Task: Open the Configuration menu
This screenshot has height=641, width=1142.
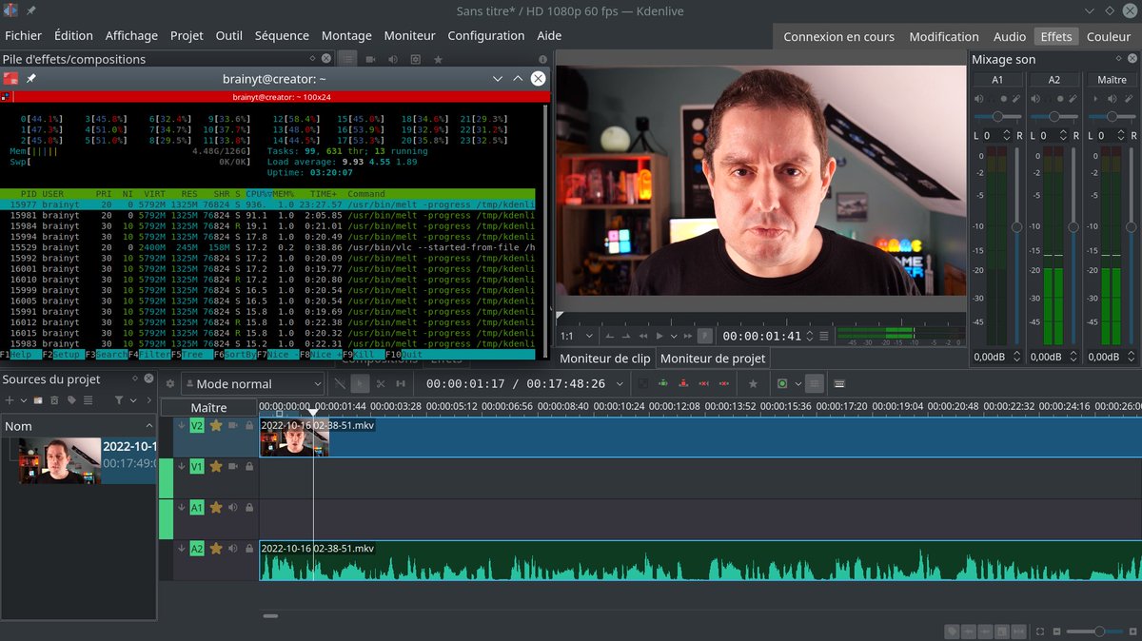Action: [x=486, y=35]
